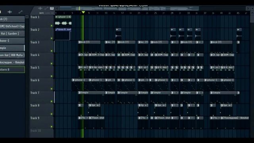Select Pattern 8 in the picker list
This screenshot has height=143, width=254.
(x=12, y=70)
